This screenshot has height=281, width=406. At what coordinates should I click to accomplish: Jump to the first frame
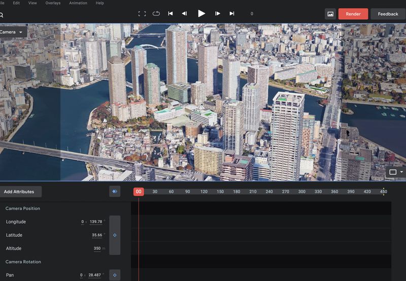point(171,14)
